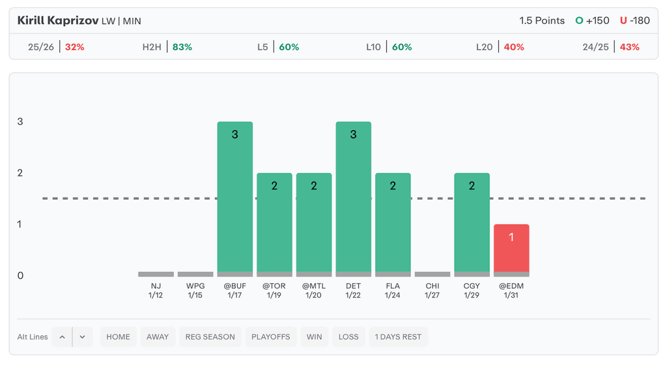The width and height of the screenshot is (667, 365).
Task: Switch to the L5 60% split
Action: (x=278, y=47)
